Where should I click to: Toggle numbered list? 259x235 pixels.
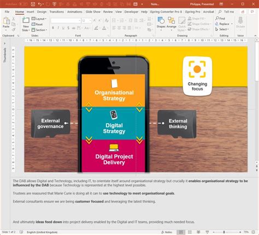point(122,20)
